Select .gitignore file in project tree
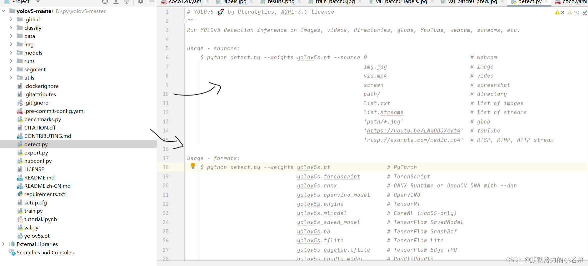588x266 pixels. pyautogui.click(x=36, y=103)
